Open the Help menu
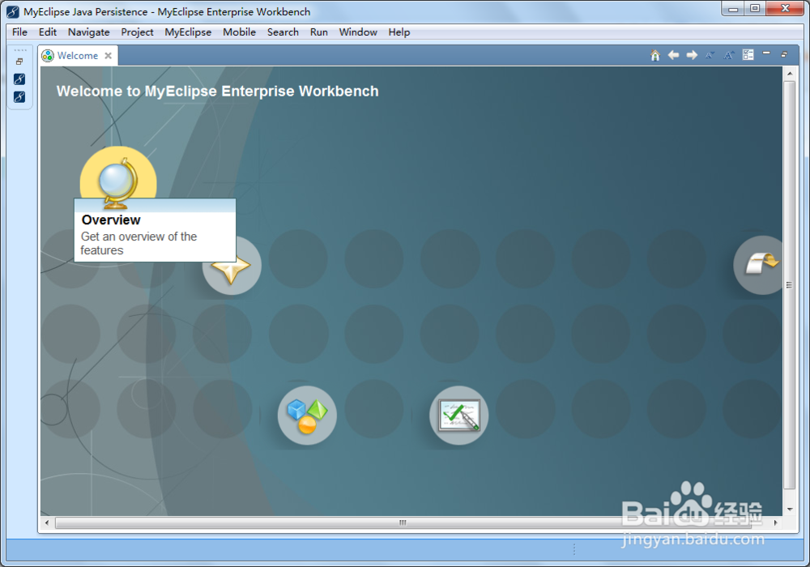Image resolution: width=810 pixels, height=567 pixels. click(399, 32)
